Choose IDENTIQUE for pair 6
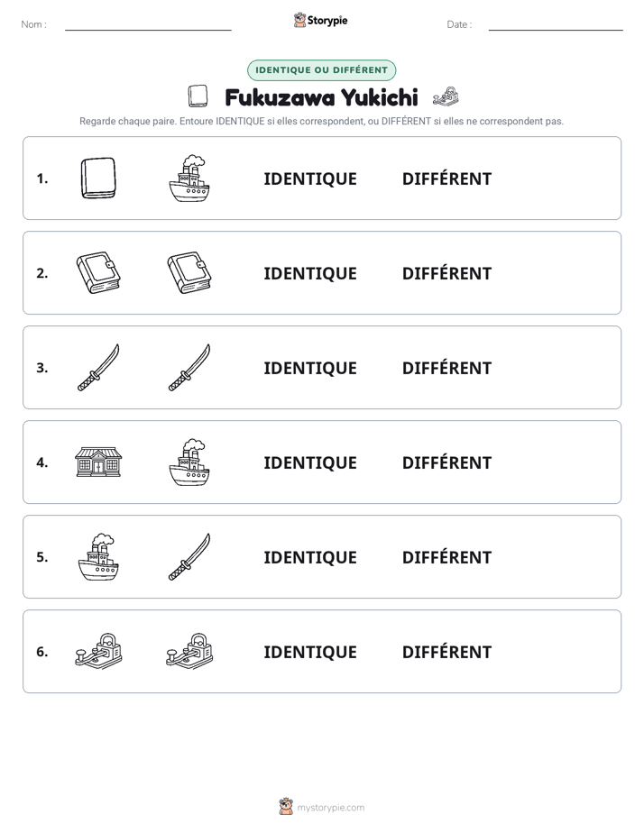The height and width of the screenshot is (833, 644). (310, 652)
